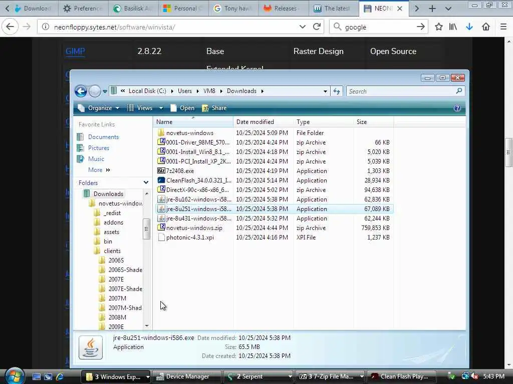Click the Explorer back arrow button
Screen dimensions: 513x384
click(81, 91)
